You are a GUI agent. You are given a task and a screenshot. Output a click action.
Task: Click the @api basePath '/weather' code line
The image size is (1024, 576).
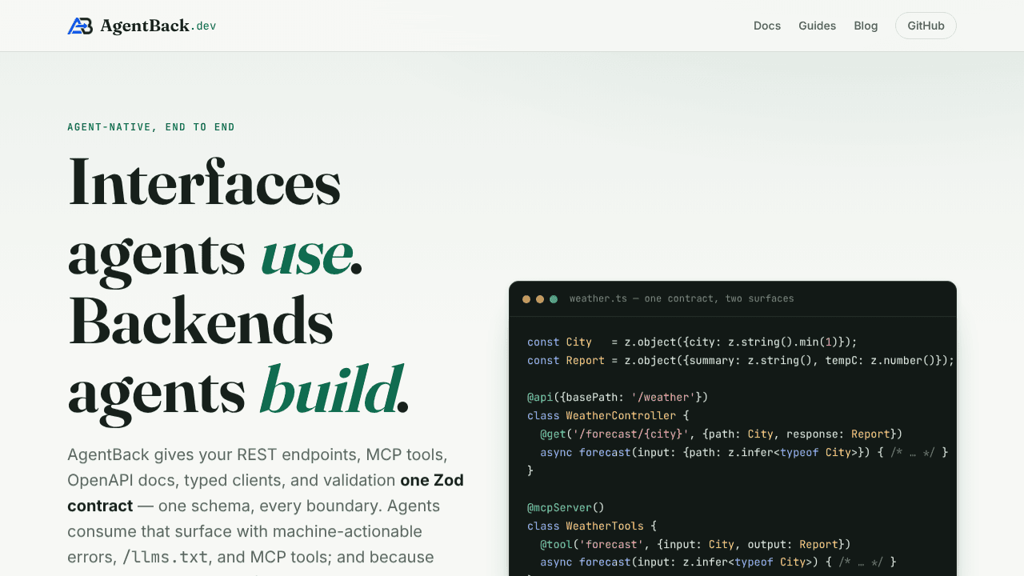point(618,397)
